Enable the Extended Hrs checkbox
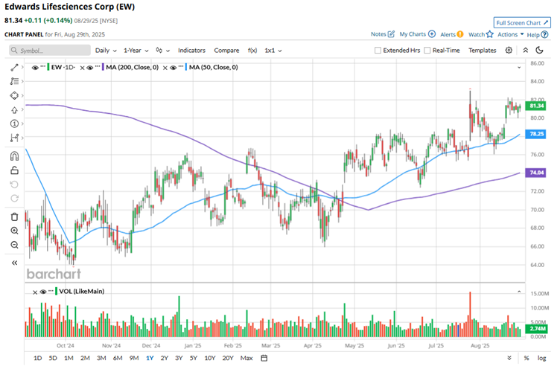Screen dimensions: 560x375 378,51
